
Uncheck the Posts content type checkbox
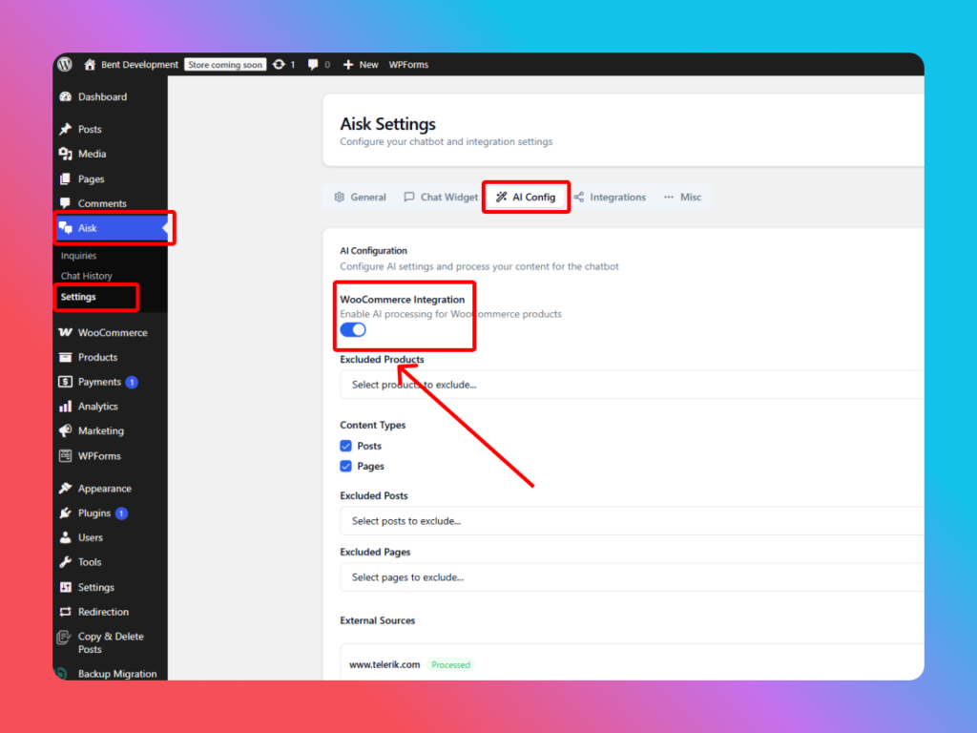click(x=346, y=446)
